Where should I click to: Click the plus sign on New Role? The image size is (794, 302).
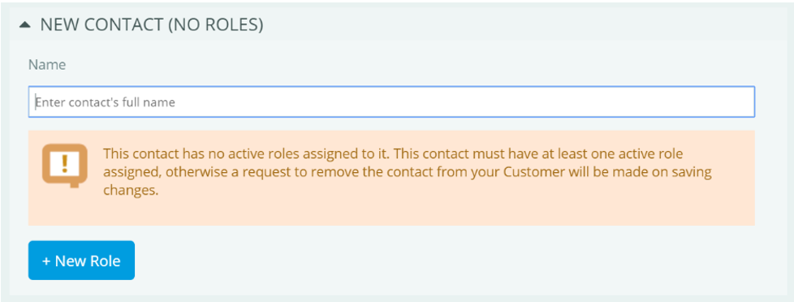pos(46,261)
